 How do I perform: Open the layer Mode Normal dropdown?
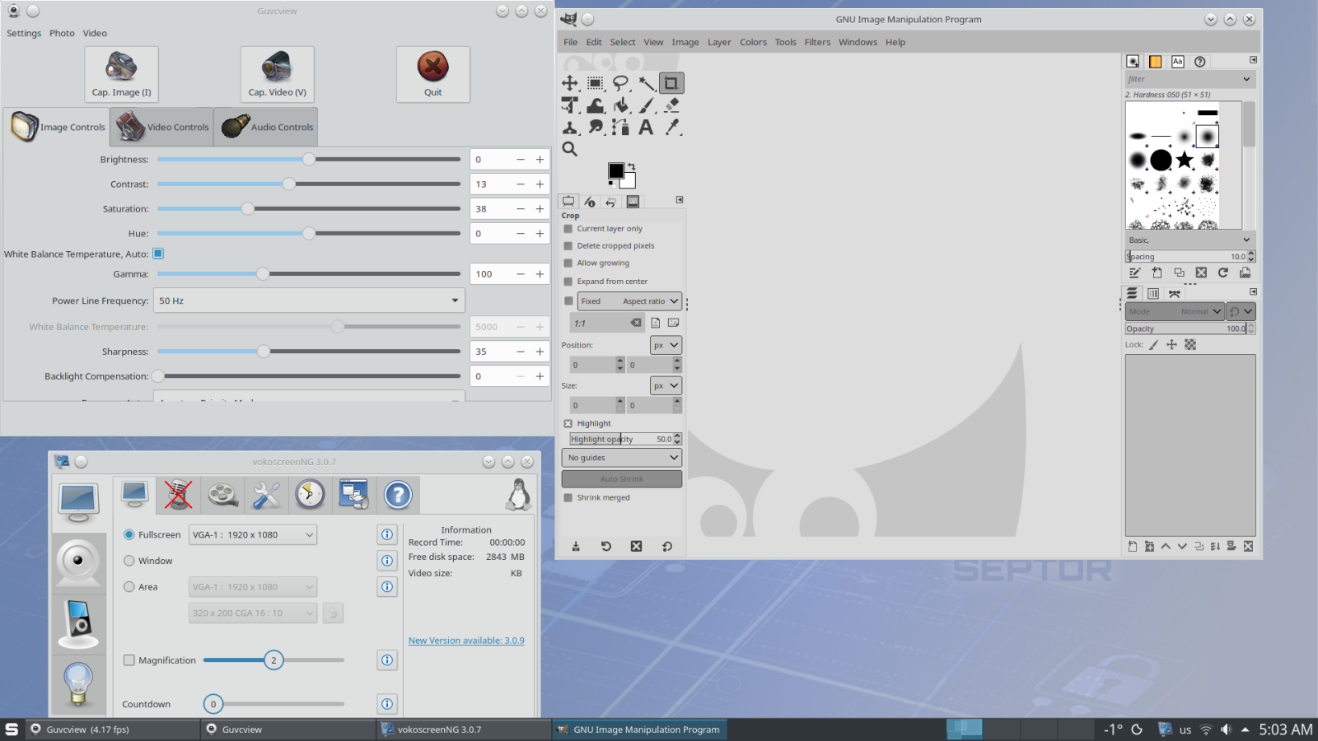(1175, 312)
